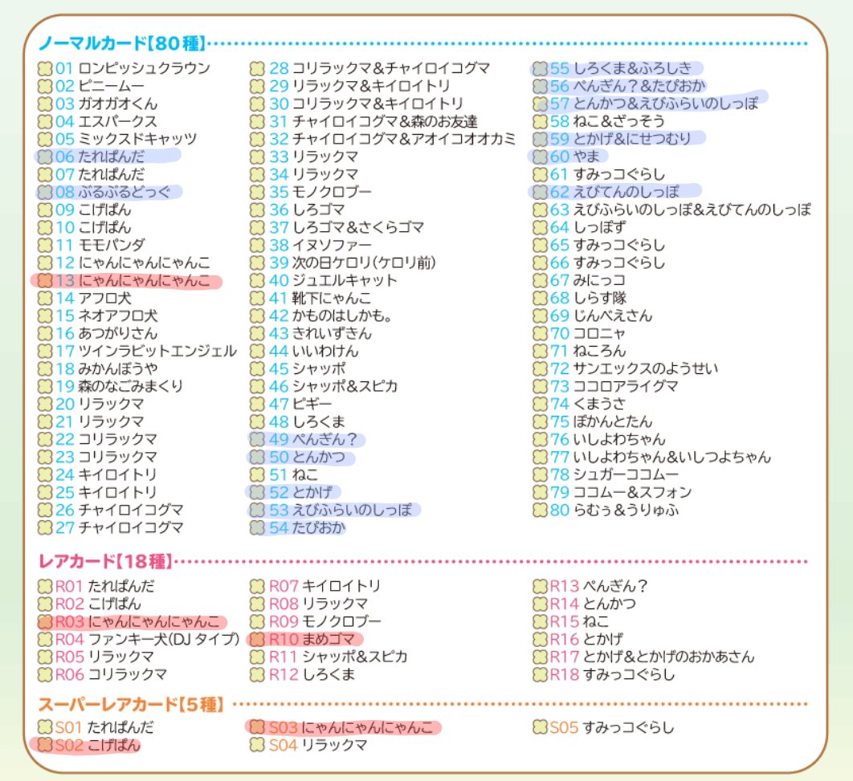Mark the checkbox for R03 にゃんにゃんにゃんこ
The width and height of the screenshot is (853, 781).
click(x=45, y=621)
